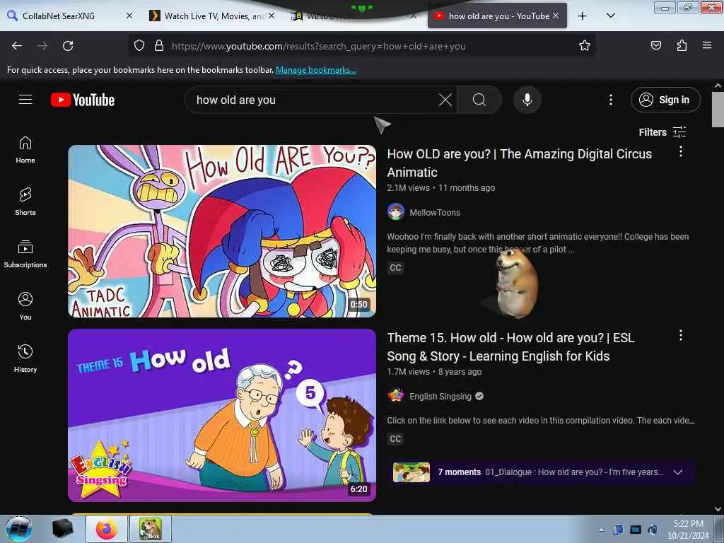Image resolution: width=724 pixels, height=543 pixels.
Task: Bookmark this page with the star
Action: click(x=585, y=46)
